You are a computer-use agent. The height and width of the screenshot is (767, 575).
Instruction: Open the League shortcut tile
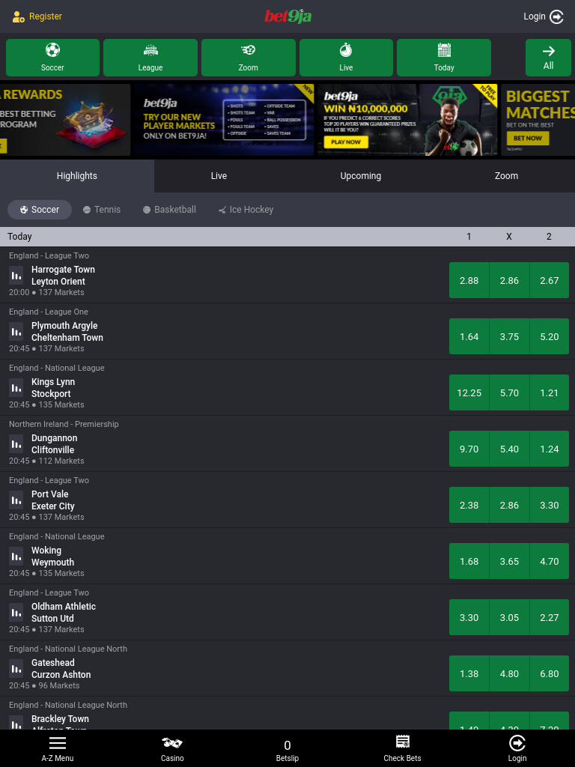click(x=150, y=58)
